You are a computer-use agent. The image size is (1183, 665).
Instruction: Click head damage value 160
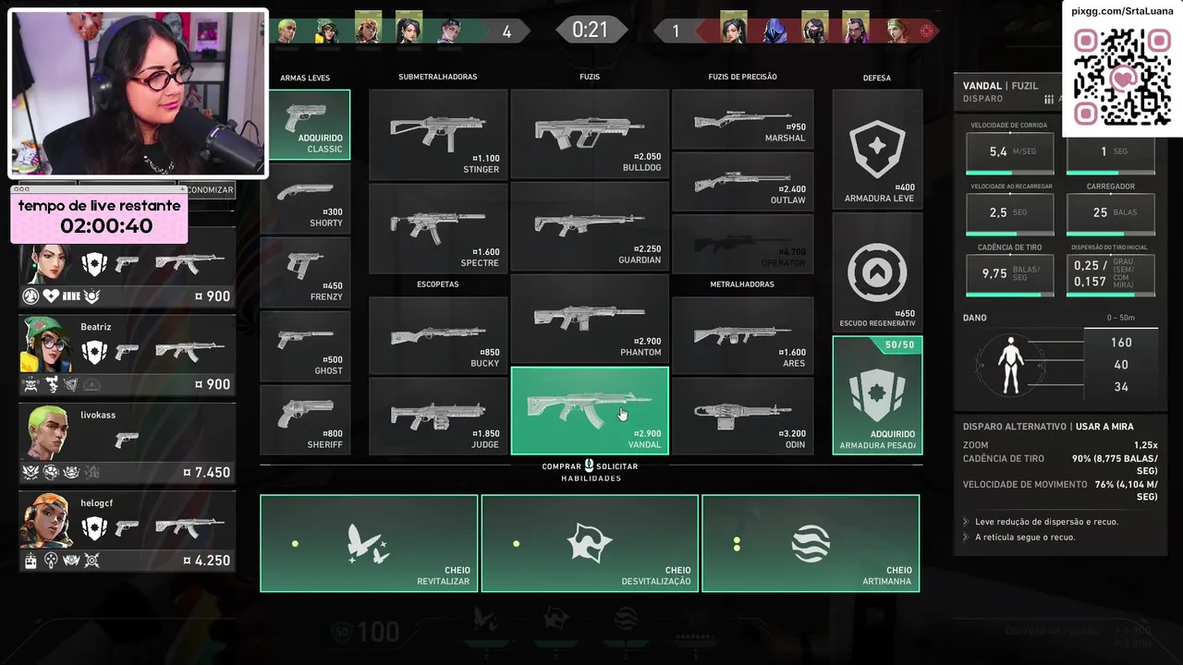[x=1121, y=343]
